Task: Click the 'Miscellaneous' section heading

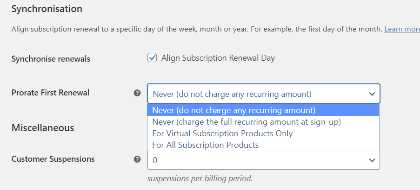Action: point(43,128)
